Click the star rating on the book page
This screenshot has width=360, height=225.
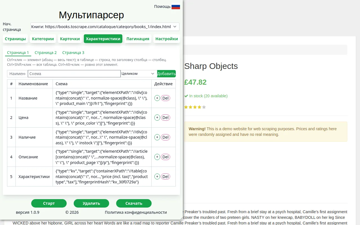pos(195,107)
